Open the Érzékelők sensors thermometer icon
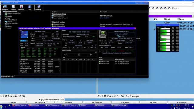194x109 pixels. point(21,8)
